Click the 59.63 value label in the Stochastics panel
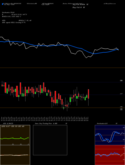125x165 pixels. click(121, 133)
